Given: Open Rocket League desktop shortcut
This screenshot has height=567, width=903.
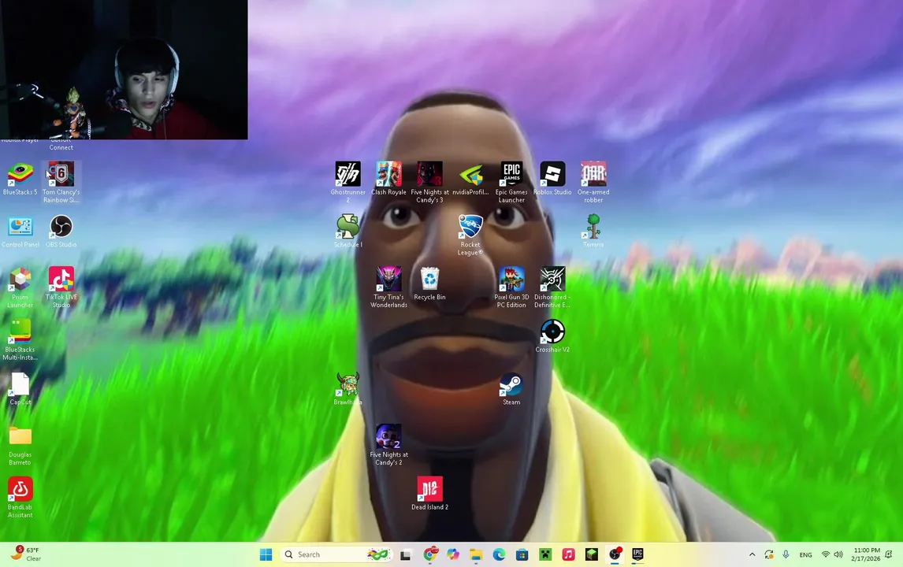Looking at the screenshot, I should (470, 235).
